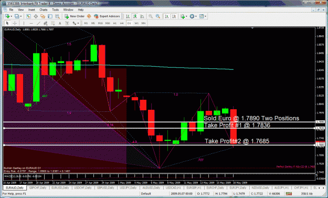
Task: Click the connection status indicator icon
Action: (289, 194)
